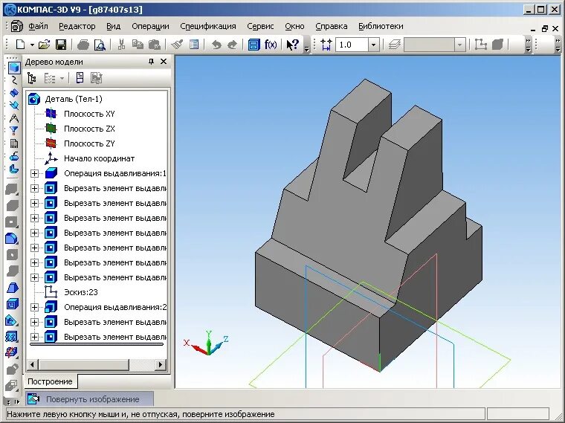Screen dimensions: 565x423
Task: Pin the Дерево модели panel
Action: (152, 62)
